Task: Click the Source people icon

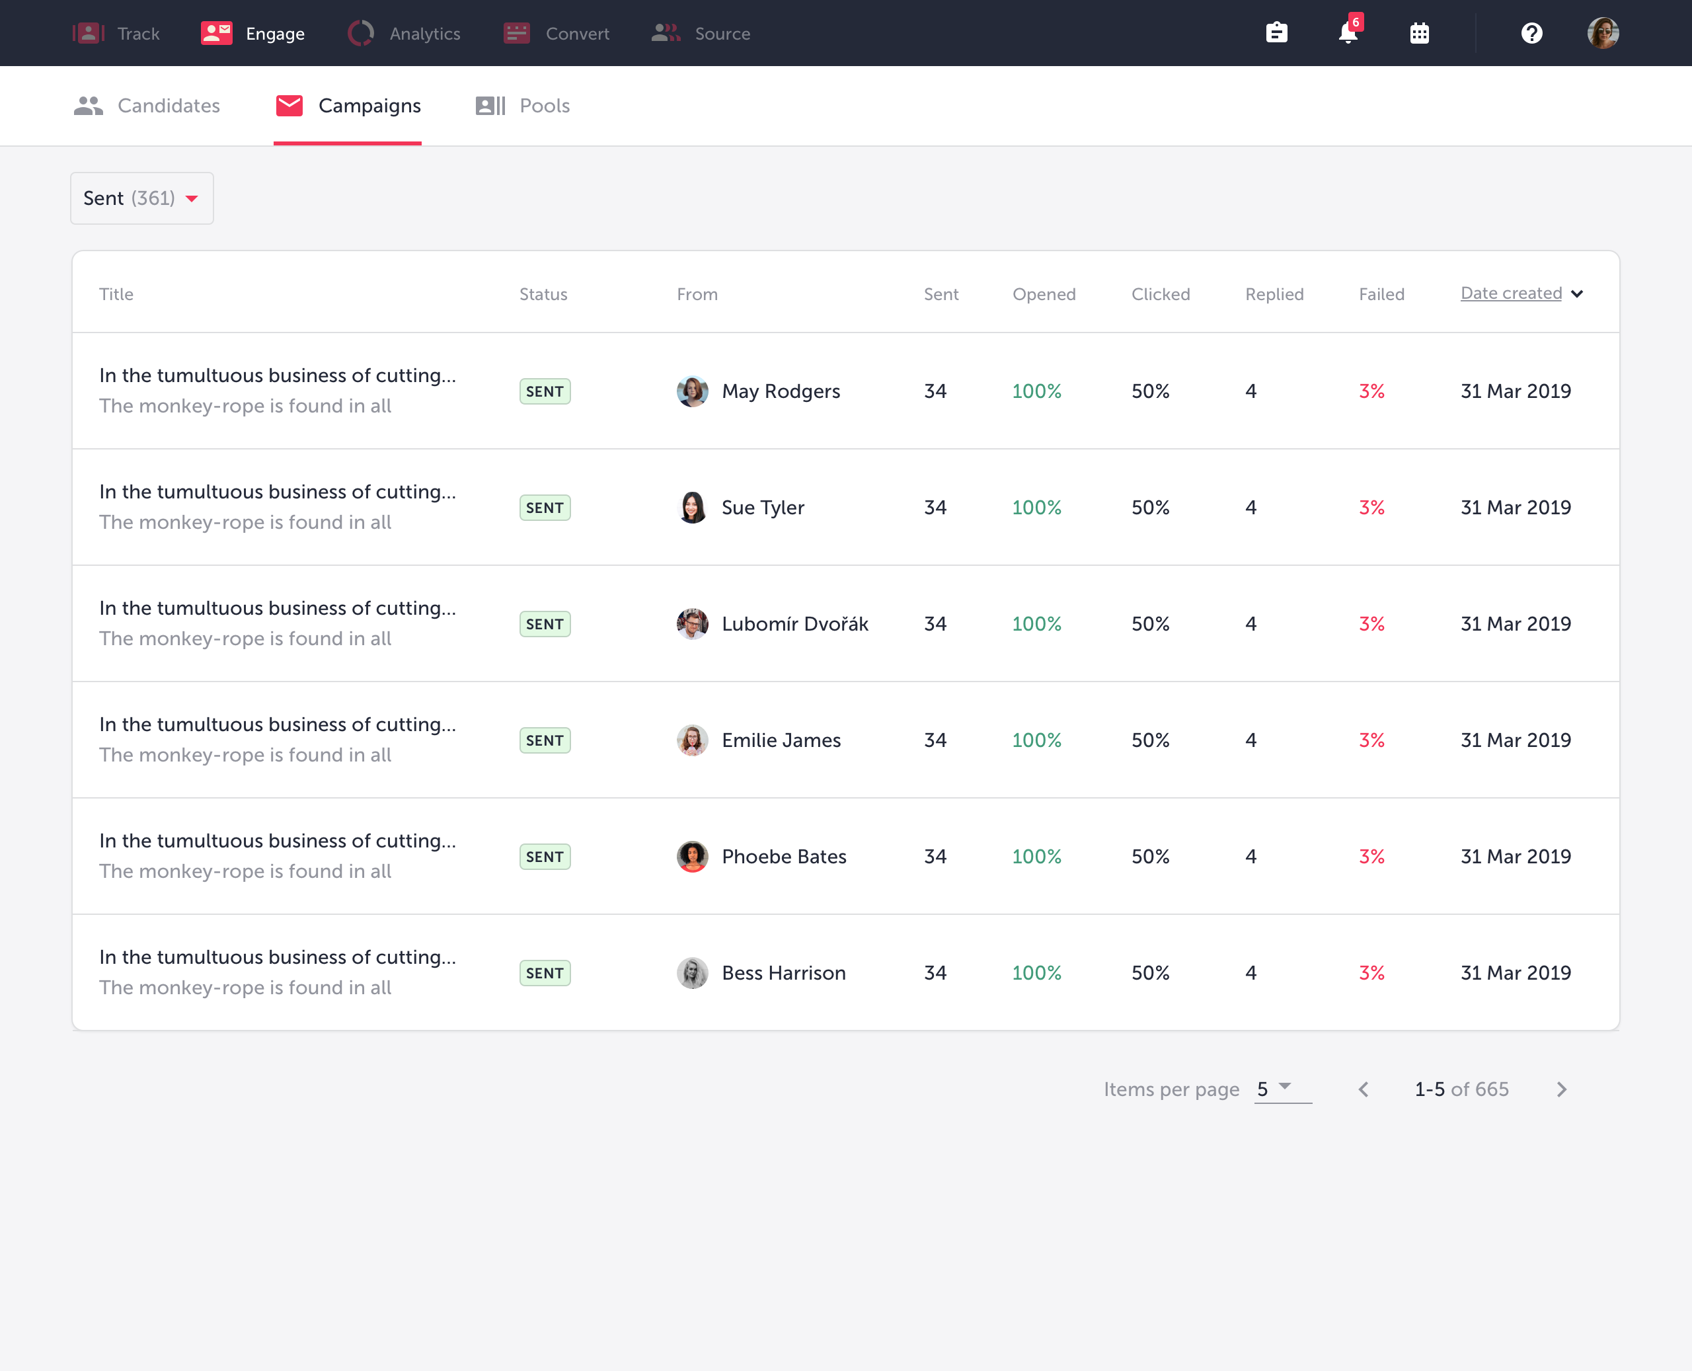Action: 666,33
